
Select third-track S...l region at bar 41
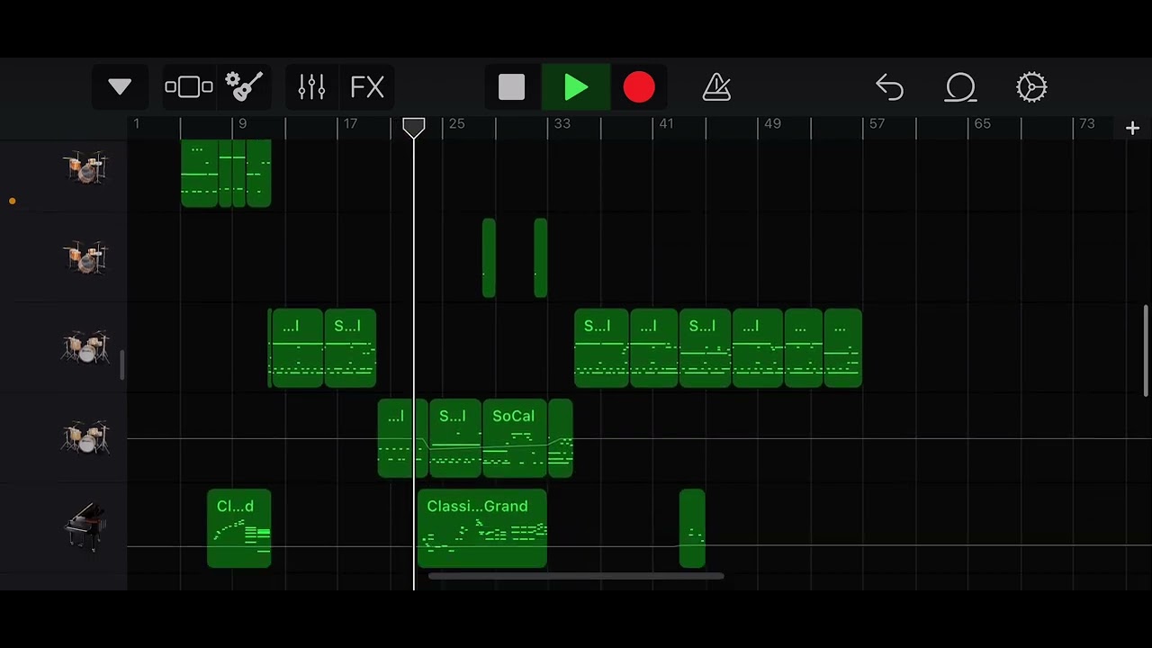[706, 348]
